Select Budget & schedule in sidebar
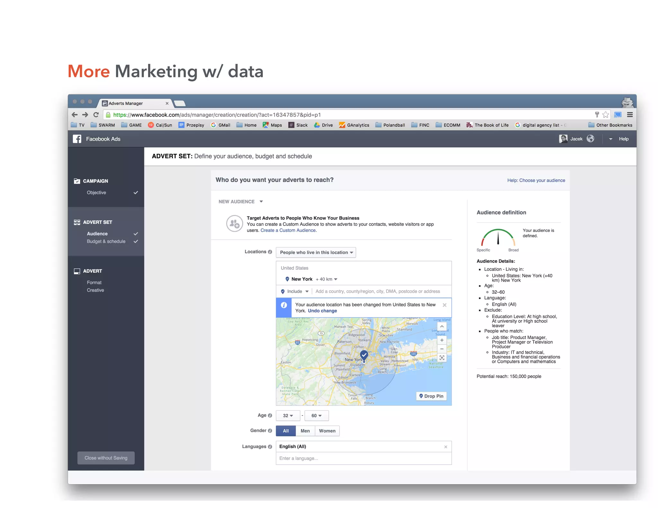Image resolution: width=658 pixels, height=508 pixels. pos(106,241)
